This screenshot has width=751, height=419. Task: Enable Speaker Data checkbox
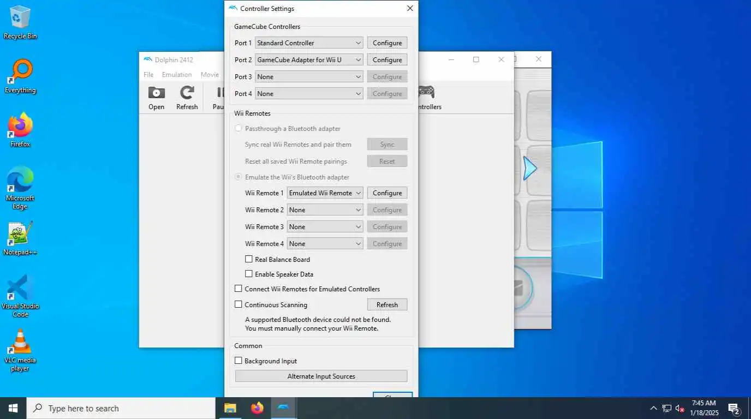(x=249, y=274)
